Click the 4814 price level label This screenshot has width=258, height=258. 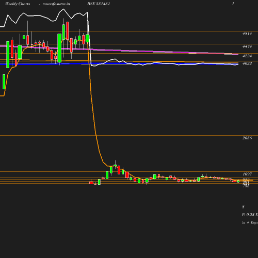[x=247, y=34]
